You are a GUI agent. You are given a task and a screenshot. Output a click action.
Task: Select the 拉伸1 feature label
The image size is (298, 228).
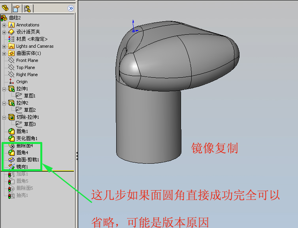click(x=22, y=89)
